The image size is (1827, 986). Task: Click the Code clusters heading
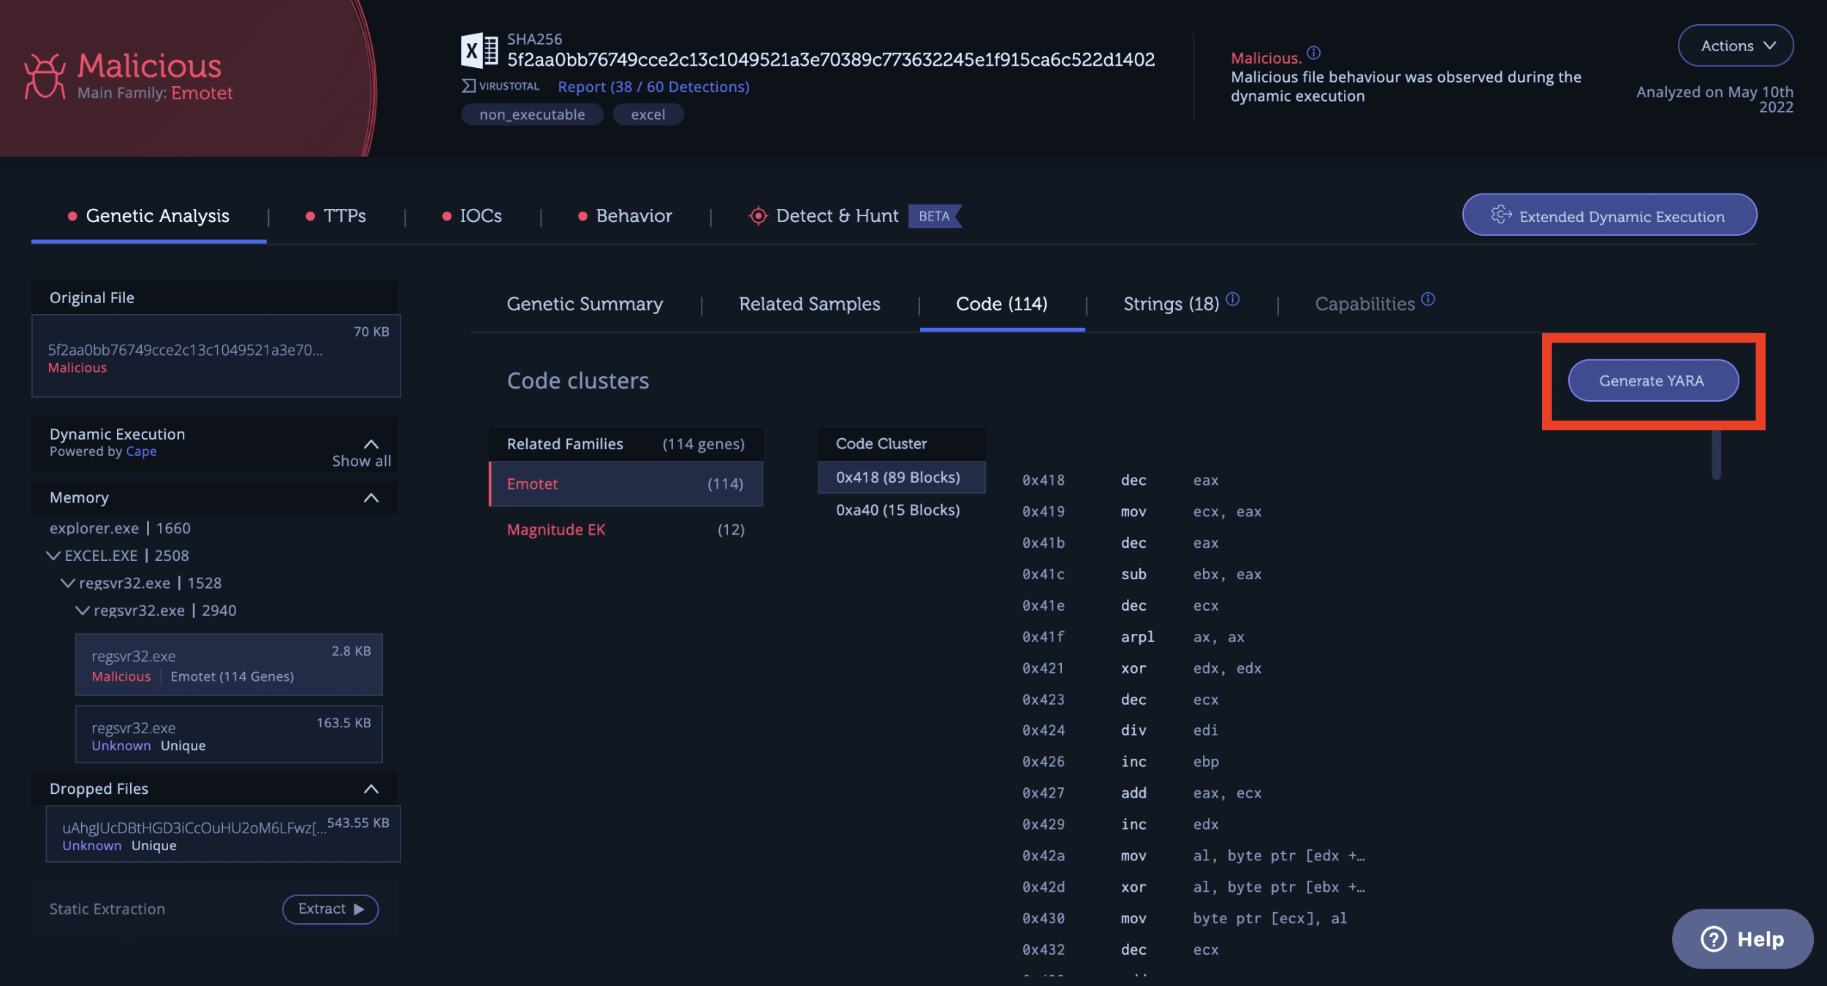[577, 381]
